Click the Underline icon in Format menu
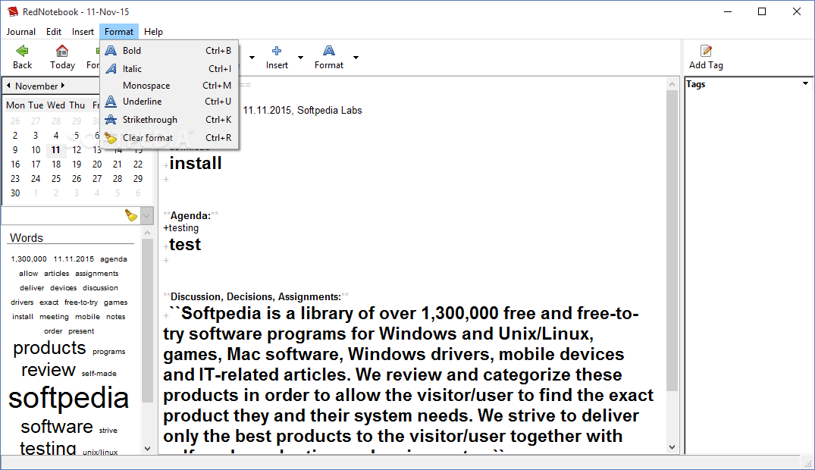Viewport: 815px width, 470px height. click(111, 102)
